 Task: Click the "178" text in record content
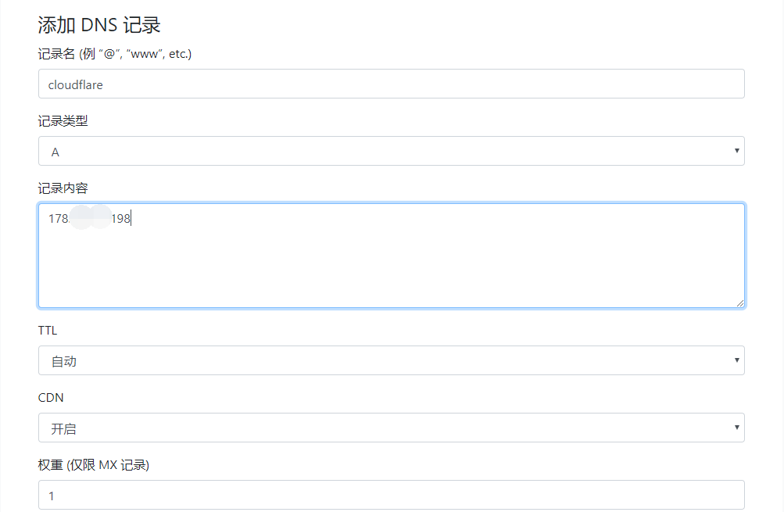tap(58, 219)
